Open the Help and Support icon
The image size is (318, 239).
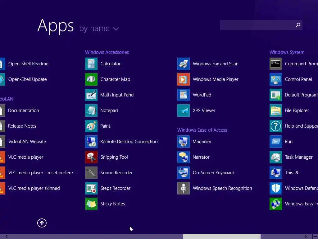[276, 126]
